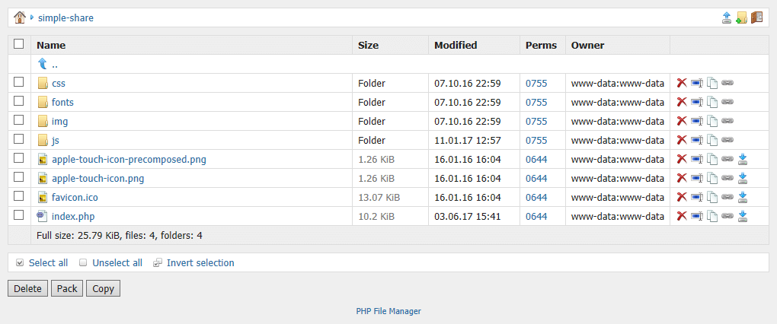777x324 pixels.
Task: Click direct link icon for js folder
Action: [x=727, y=140]
